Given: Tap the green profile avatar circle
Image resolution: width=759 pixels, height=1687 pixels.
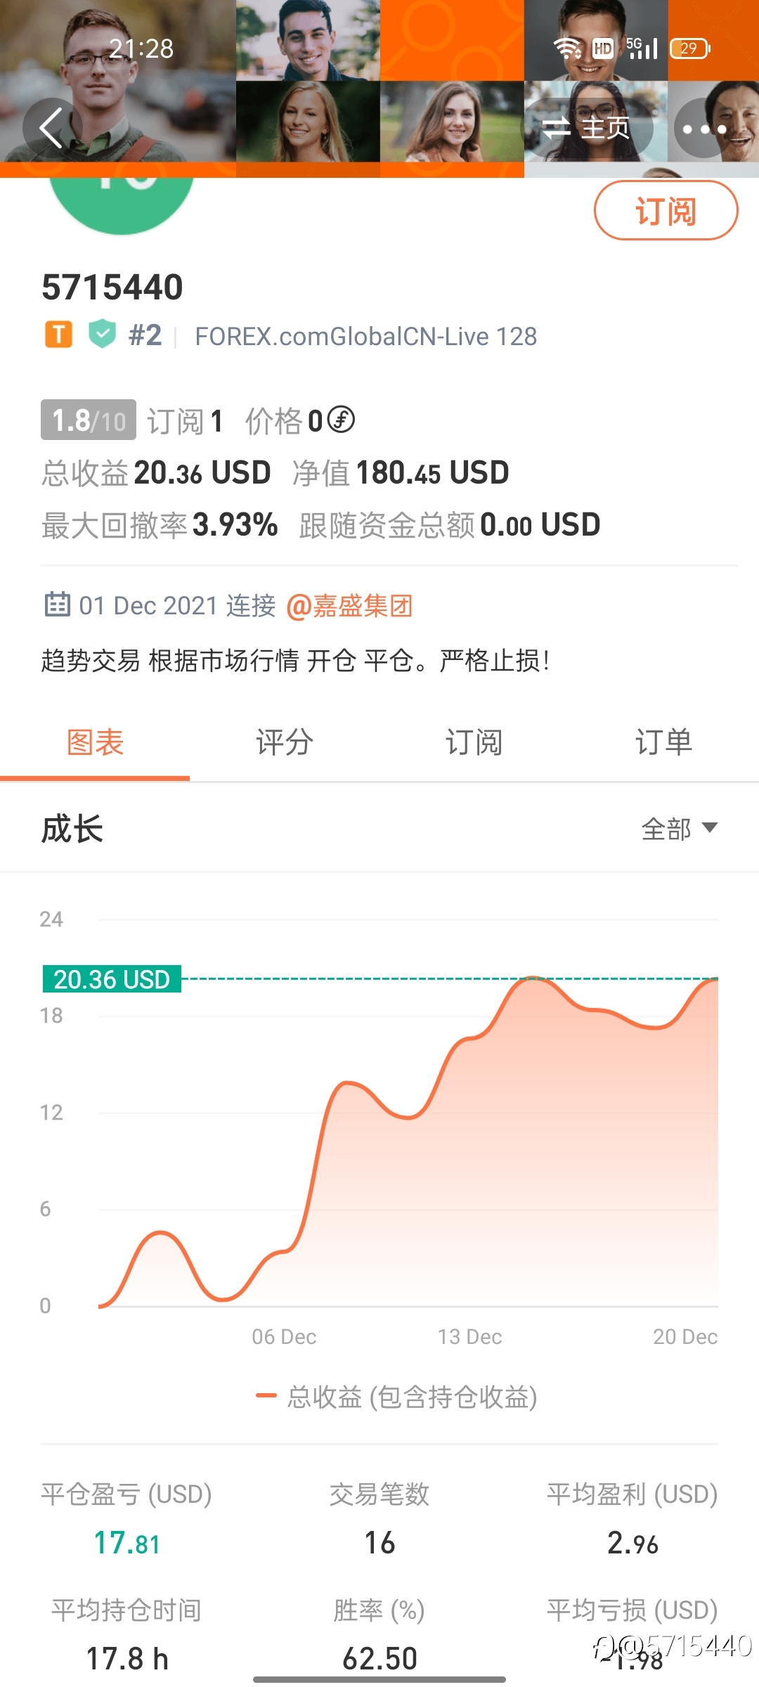Looking at the screenshot, I should click(x=122, y=205).
